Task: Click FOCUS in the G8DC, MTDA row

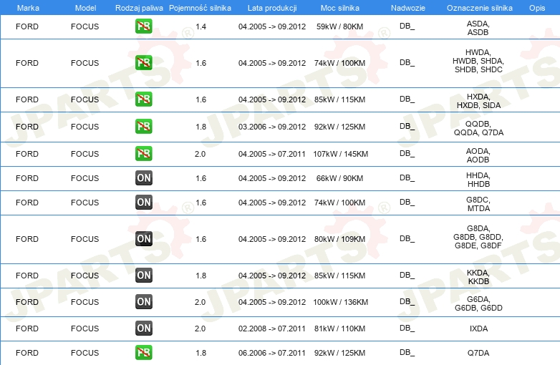Action: coord(85,203)
